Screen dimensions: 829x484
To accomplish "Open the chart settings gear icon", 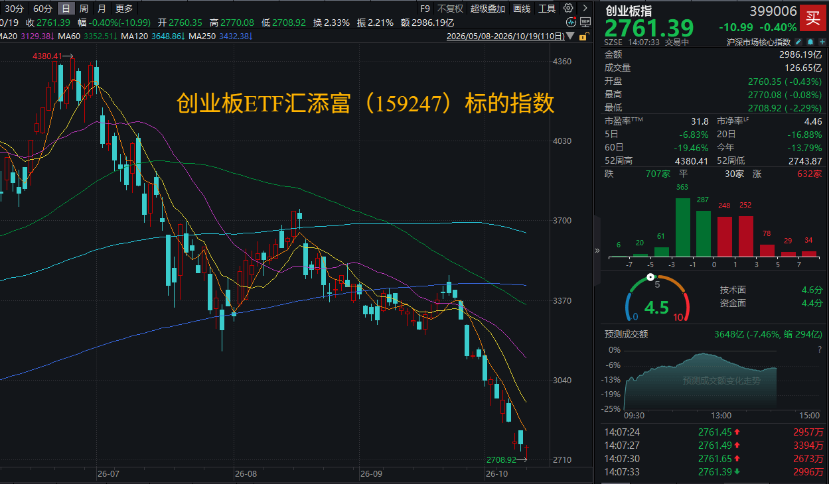I will [568, 9].
